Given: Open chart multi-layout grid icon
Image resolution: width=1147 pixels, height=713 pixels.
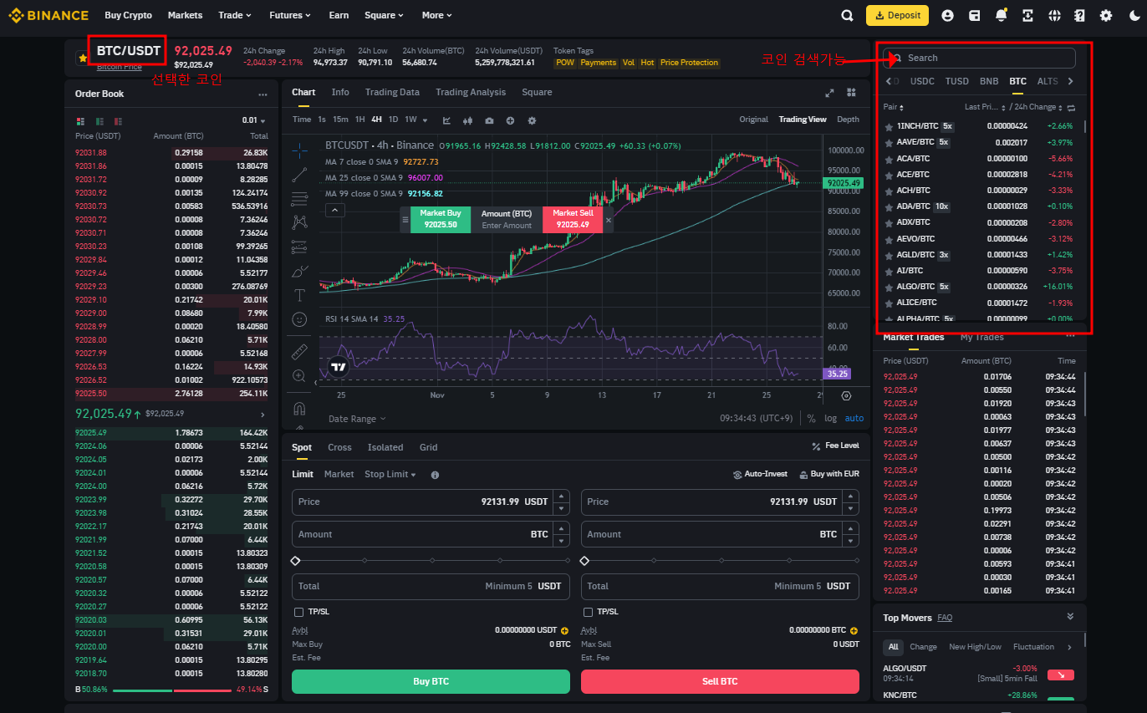Looking at the screenshot, I should [x=852, y=93].
